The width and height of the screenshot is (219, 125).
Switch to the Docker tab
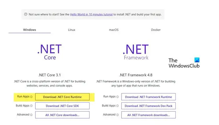tap(156, 30)
